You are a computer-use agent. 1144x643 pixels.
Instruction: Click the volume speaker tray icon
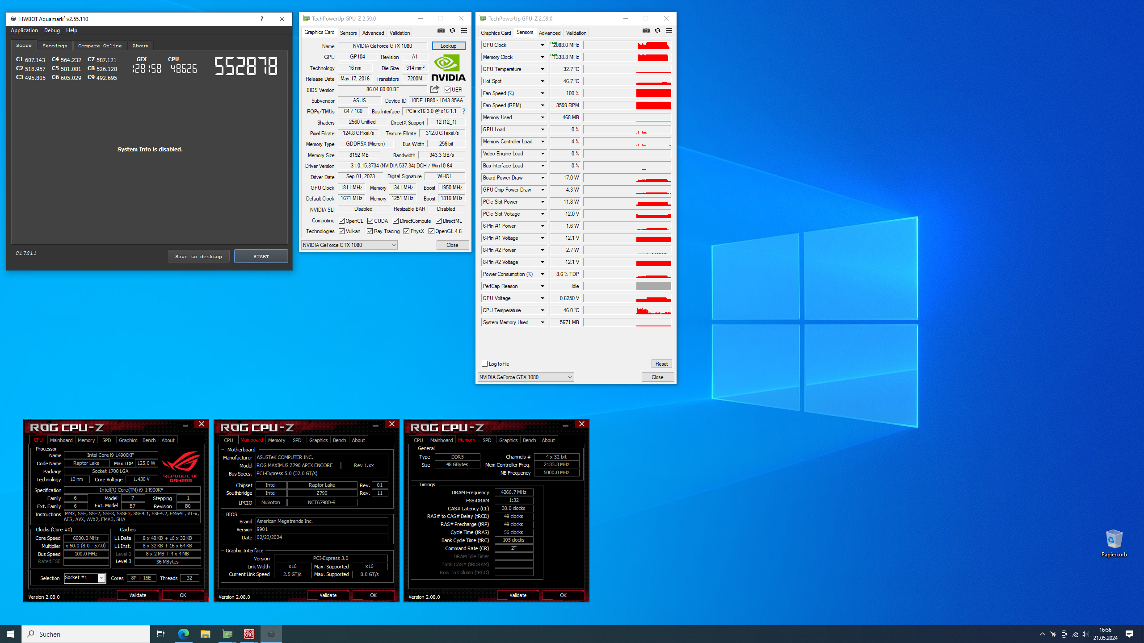(x=1085, y=634)
